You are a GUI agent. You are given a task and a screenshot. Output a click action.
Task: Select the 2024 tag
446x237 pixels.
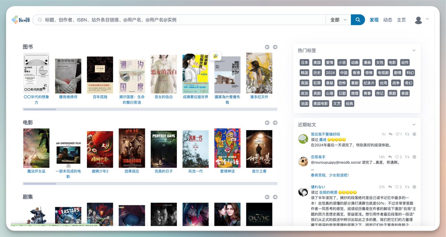coord(330,73)
